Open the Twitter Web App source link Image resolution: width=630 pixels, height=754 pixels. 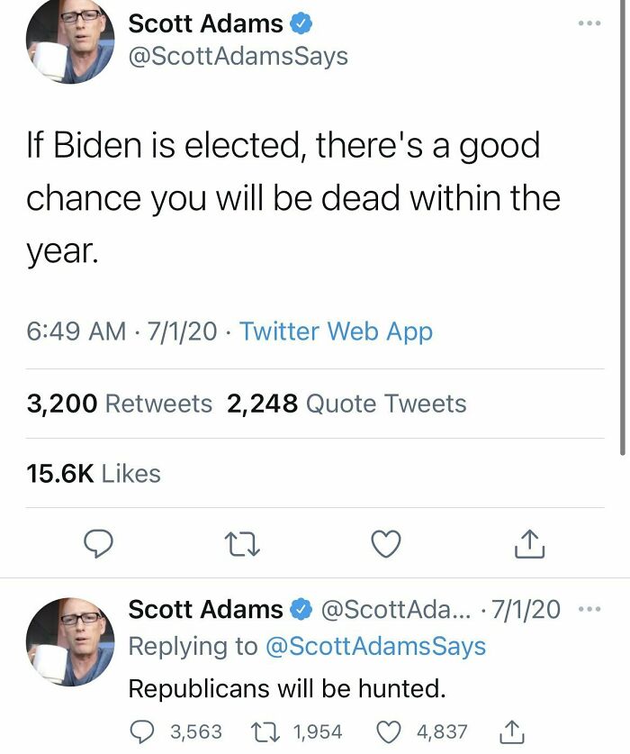336,332
